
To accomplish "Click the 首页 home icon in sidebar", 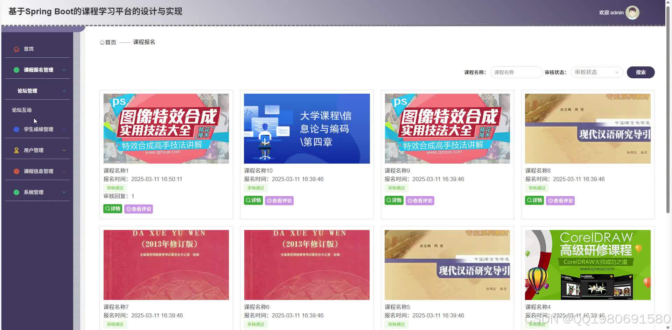I will click(16, 49).
